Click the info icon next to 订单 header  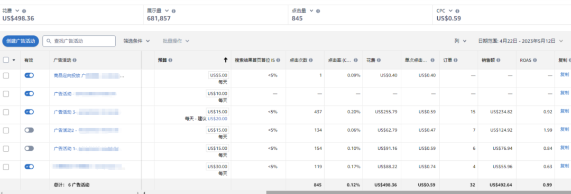point(456,60)
